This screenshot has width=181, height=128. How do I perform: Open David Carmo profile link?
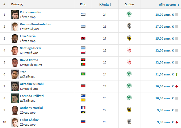[29, 60]
